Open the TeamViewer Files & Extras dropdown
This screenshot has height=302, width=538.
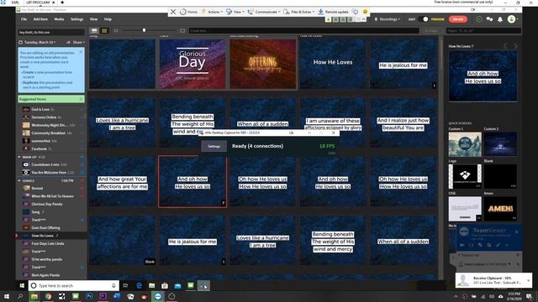[299, 12]
